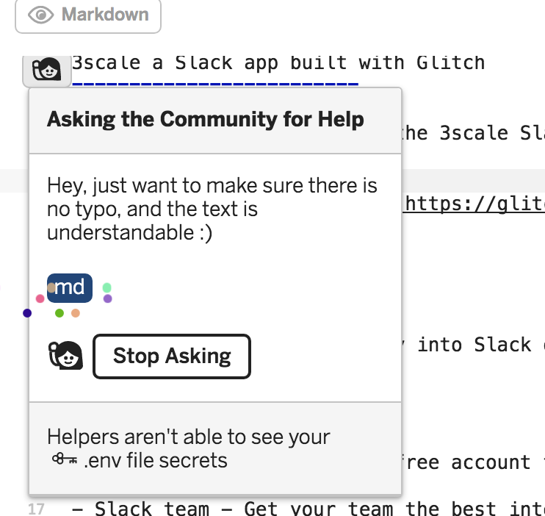Screen dimensions: 545x516
Task: Toggle the Markdown preview eye button
Action: pos(87,15)
